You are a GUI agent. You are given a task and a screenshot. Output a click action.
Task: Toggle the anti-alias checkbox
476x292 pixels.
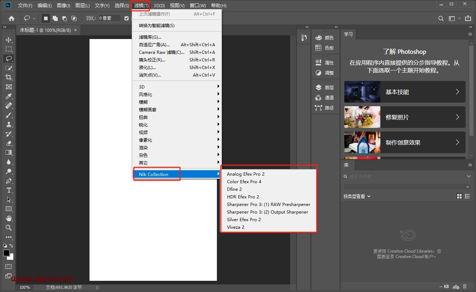point(126,18)
